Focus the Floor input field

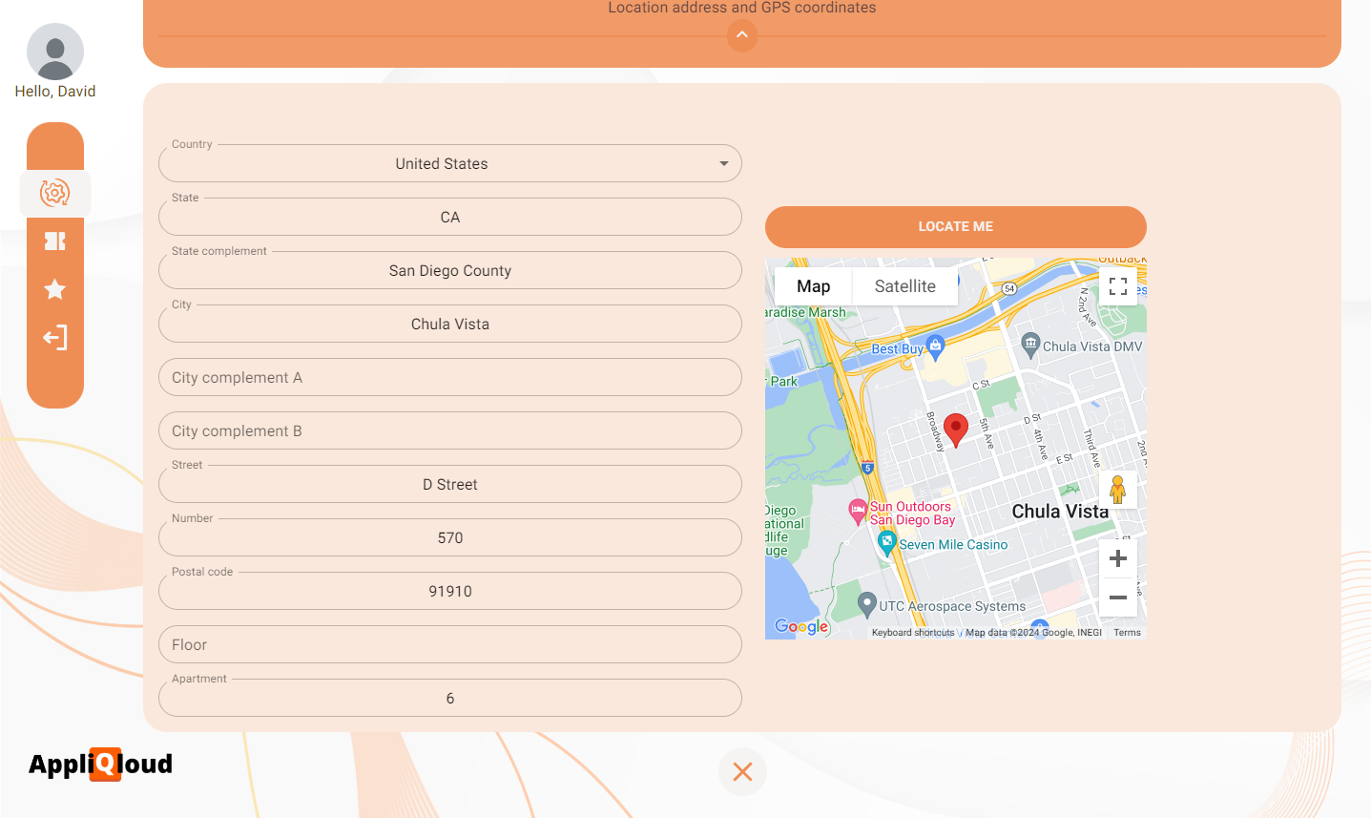click(x=450, y=645)
